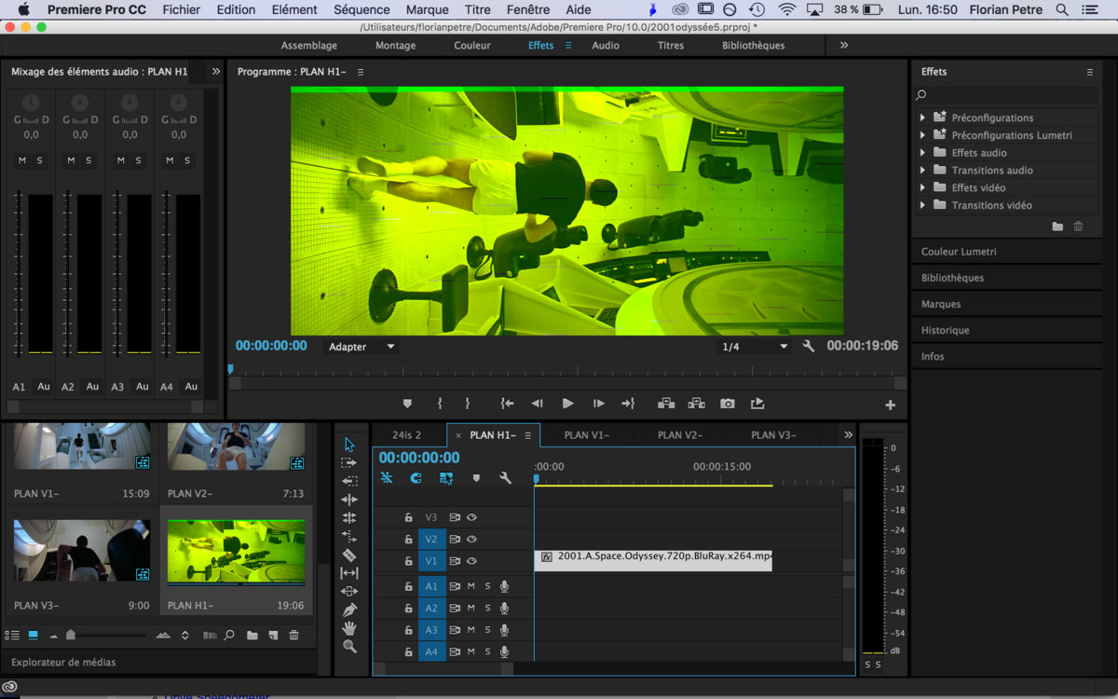Open the 1/4 playback resolution dropdown

755,347
